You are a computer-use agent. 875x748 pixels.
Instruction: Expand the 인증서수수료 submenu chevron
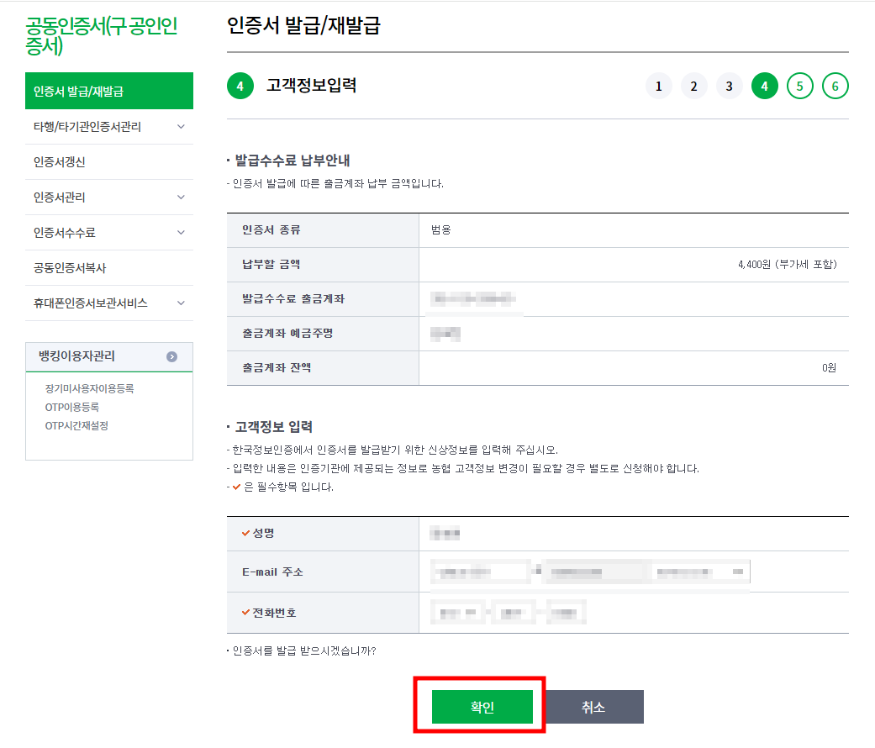[181, 232]
